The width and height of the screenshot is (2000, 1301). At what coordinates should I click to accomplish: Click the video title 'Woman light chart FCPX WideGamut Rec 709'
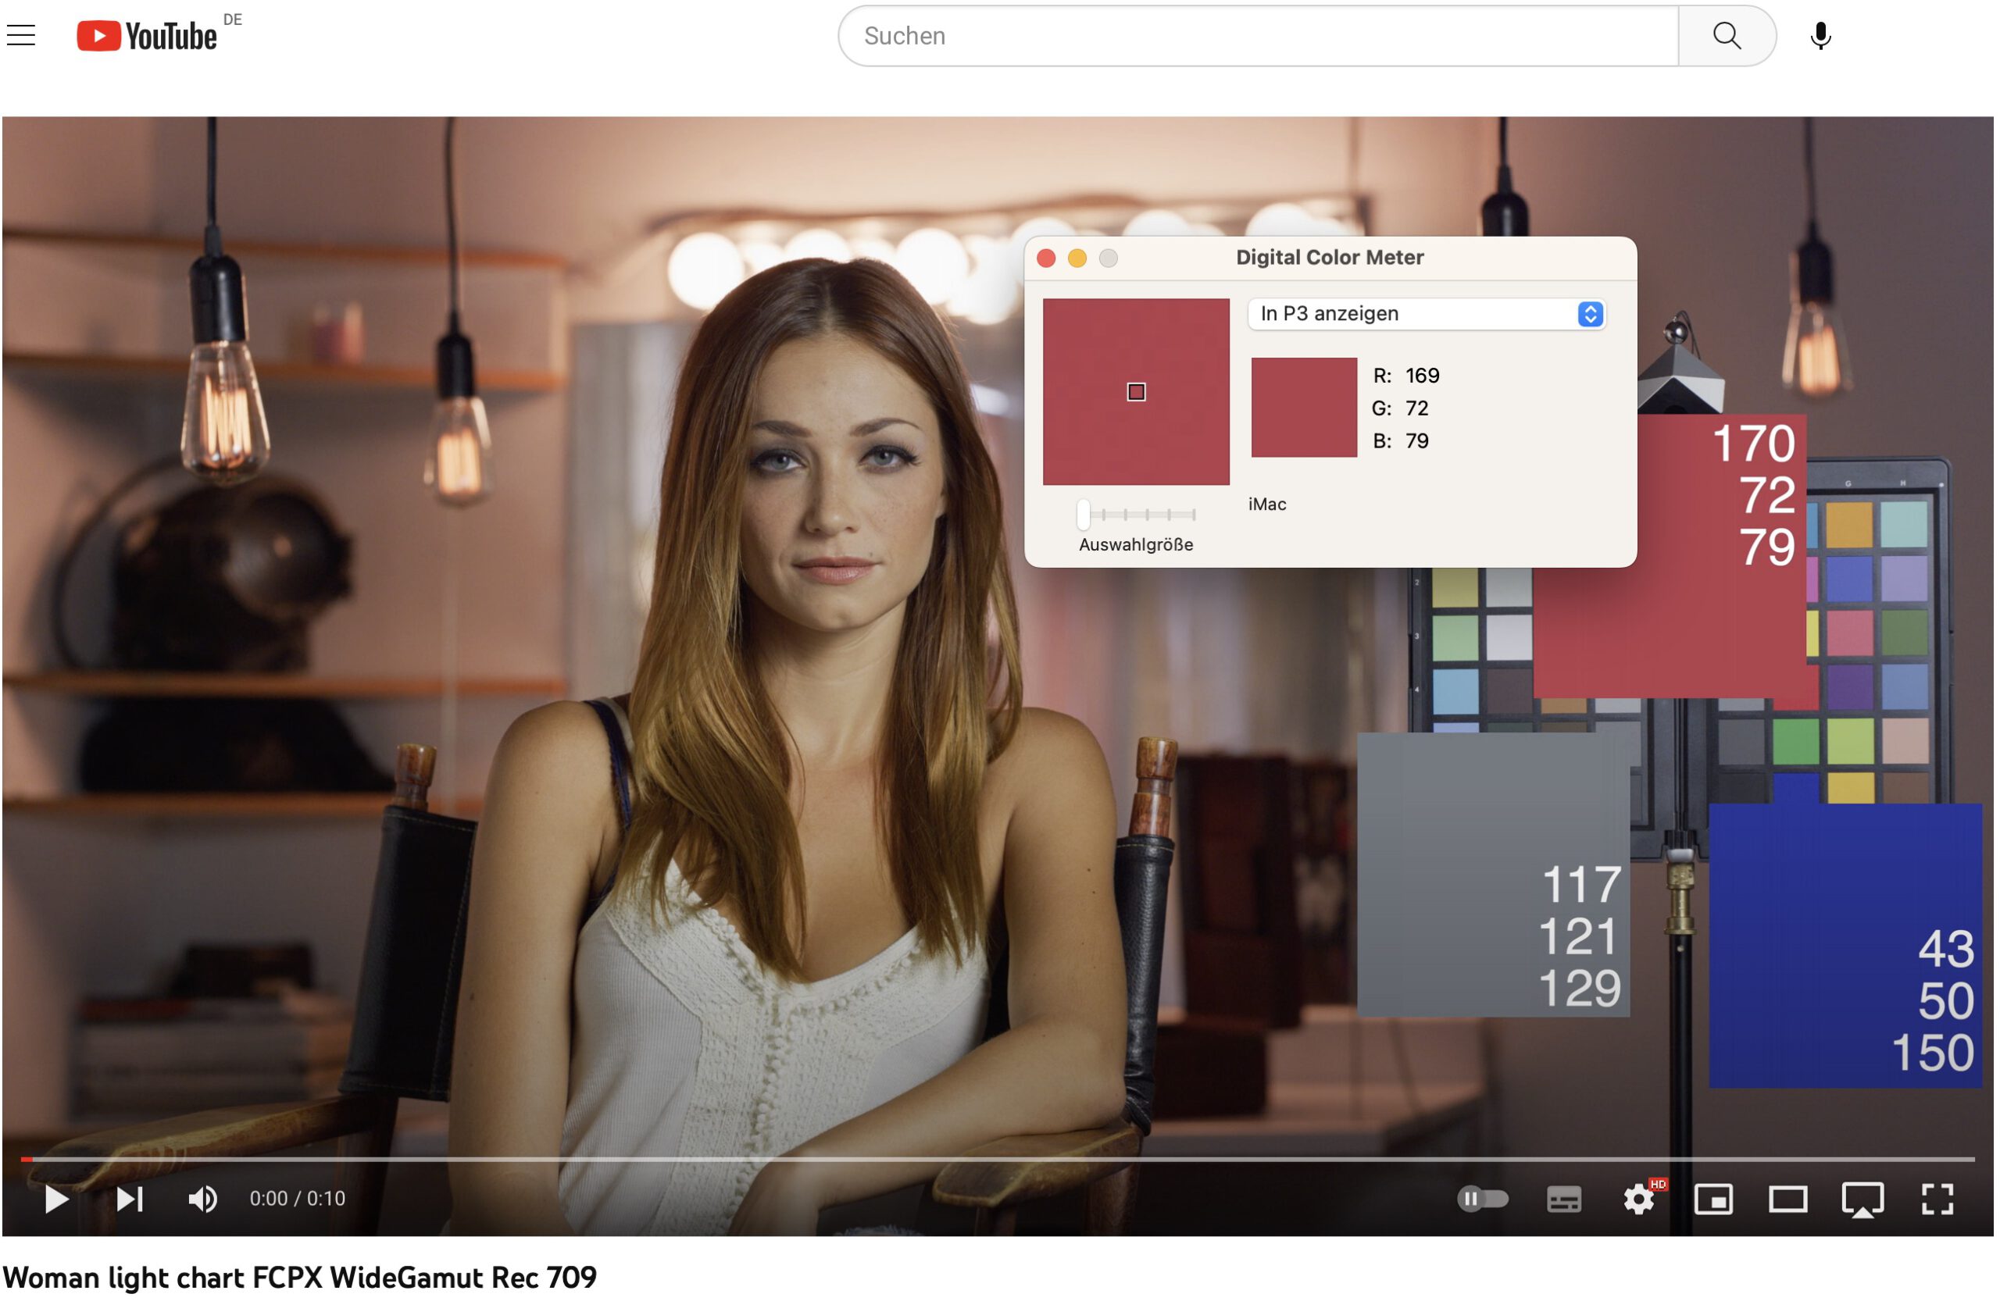point(300,1278)
